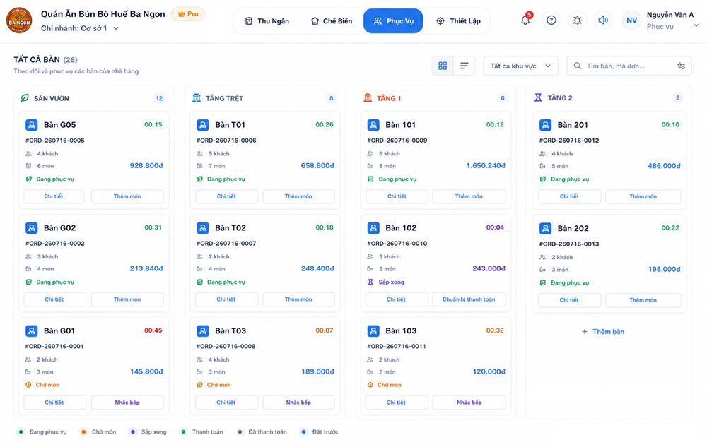This screenshot has width=707, height=447.
Task: Expand the Chi nhánh Cơ sở 1 dropdown
Action: (80, 28)
